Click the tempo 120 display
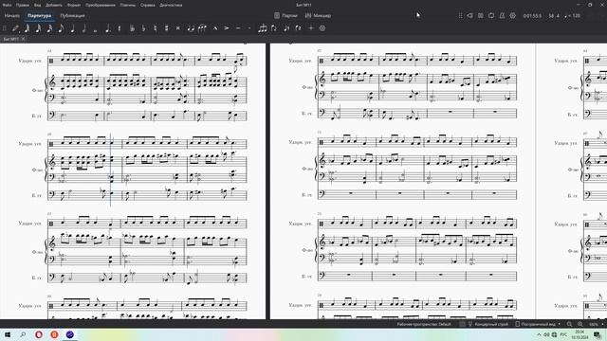The image size is (607, 341). (573, 16)
